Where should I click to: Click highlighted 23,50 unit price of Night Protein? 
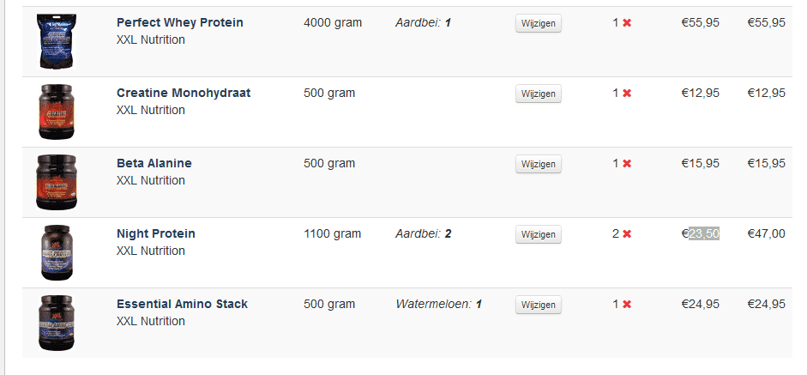point(703,234)
